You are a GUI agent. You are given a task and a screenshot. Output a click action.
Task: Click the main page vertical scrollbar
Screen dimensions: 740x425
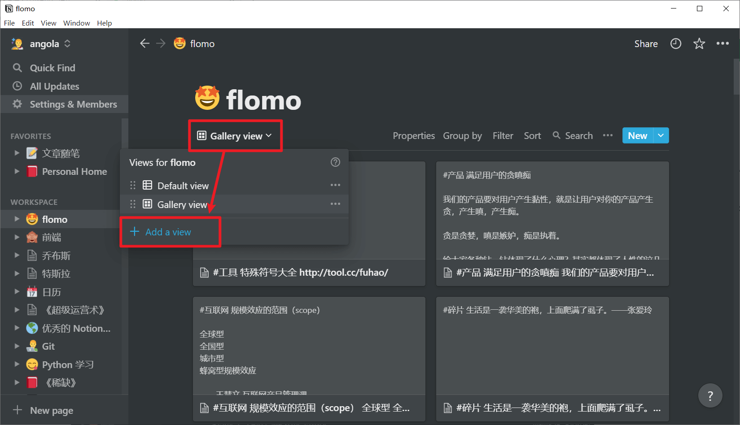pos(736,76)
